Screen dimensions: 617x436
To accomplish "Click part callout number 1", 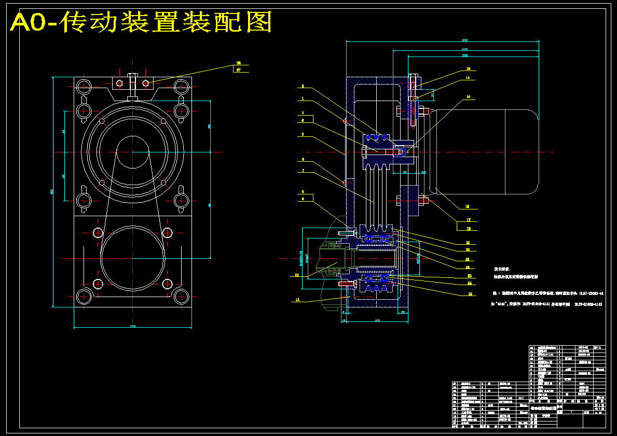I will click(x=303, y=99).
